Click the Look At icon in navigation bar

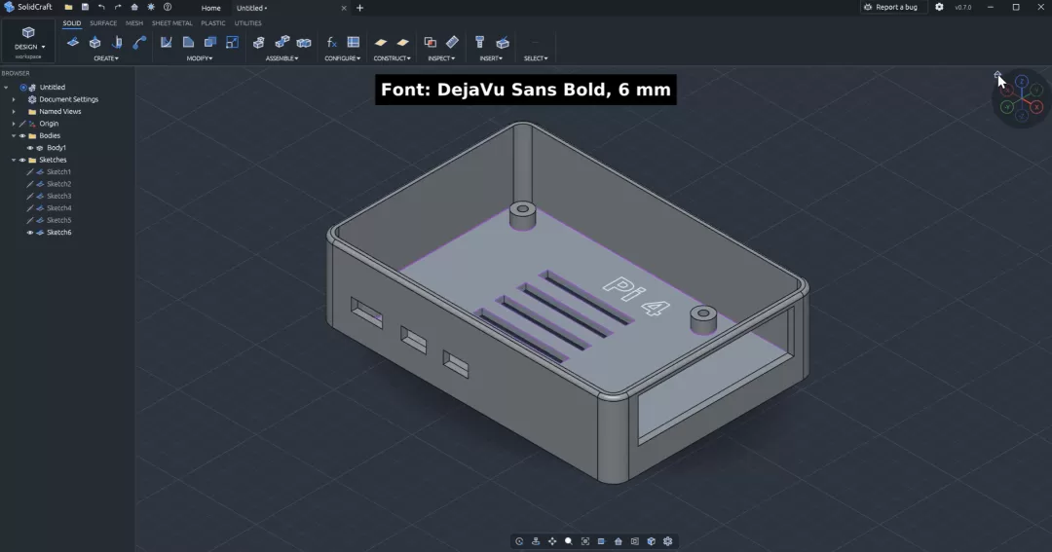click(x=536, y=541)
